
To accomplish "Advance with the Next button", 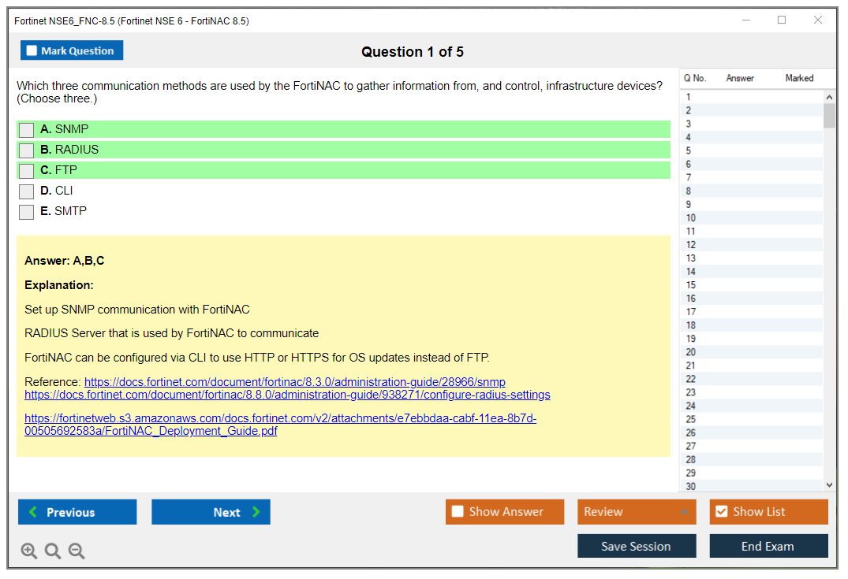I will pos(211,512).
